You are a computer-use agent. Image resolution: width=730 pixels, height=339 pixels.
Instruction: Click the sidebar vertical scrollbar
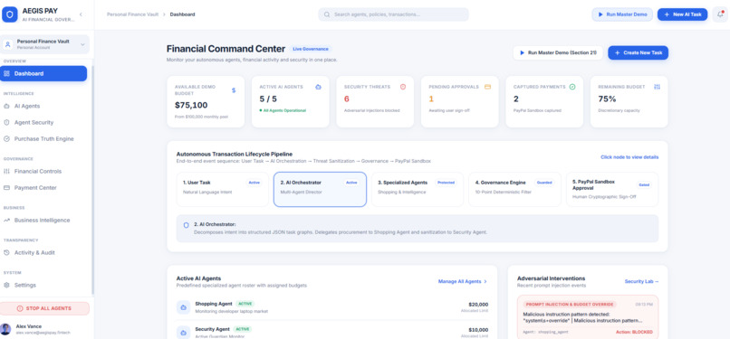tap(92, 179)
